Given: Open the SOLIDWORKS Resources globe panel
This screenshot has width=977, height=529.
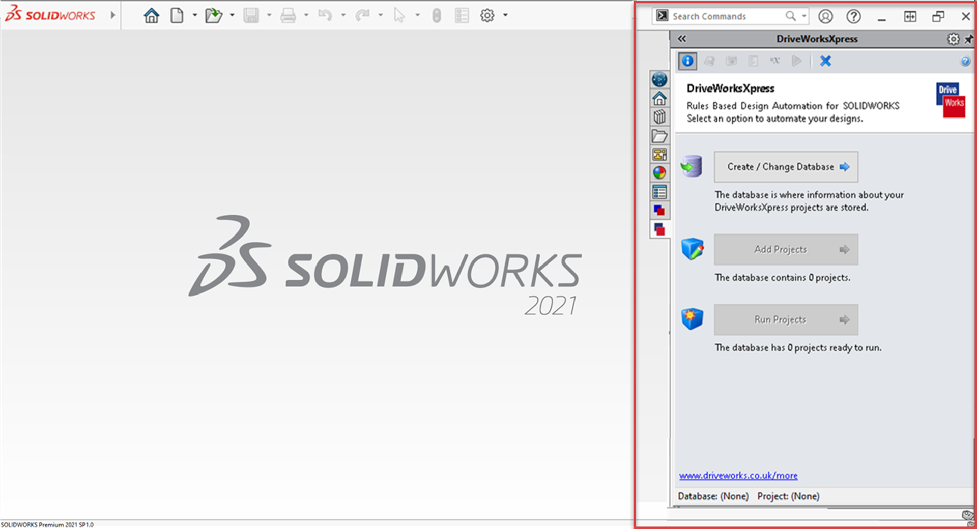Looking at the screenshot, I should (659, 79).
